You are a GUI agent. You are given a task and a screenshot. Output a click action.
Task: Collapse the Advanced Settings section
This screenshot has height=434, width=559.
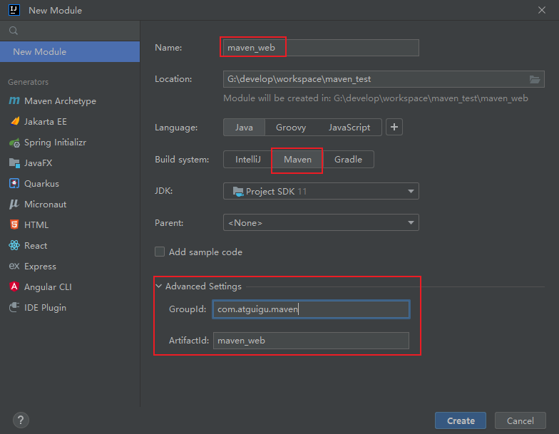[x=158, y=286]
